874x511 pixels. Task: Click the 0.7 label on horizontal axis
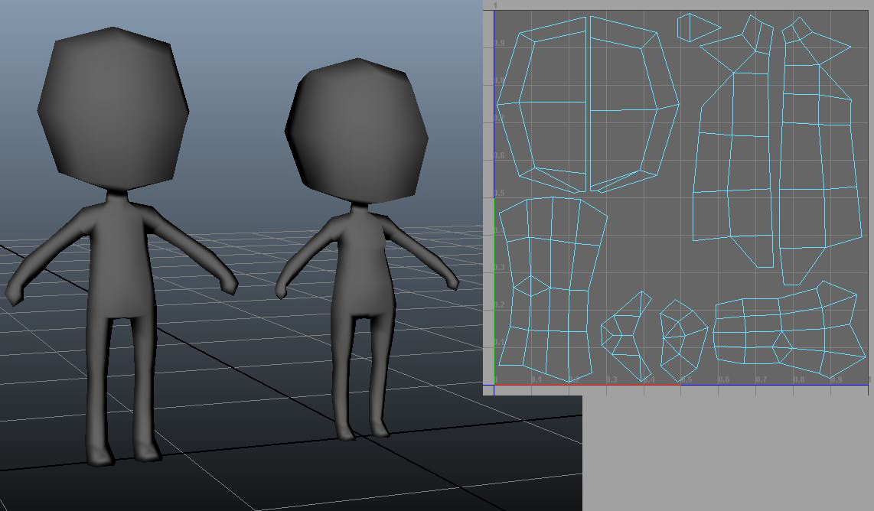761,379
